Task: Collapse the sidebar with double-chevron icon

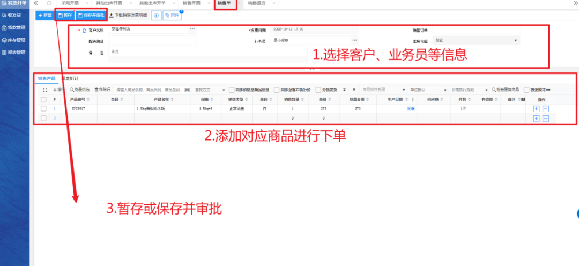Action: tap(35, 3)
